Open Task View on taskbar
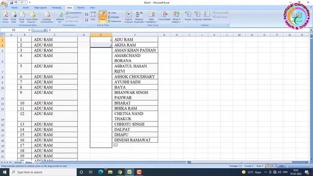This screenshot has height=176, width=313. pos(90,172)
